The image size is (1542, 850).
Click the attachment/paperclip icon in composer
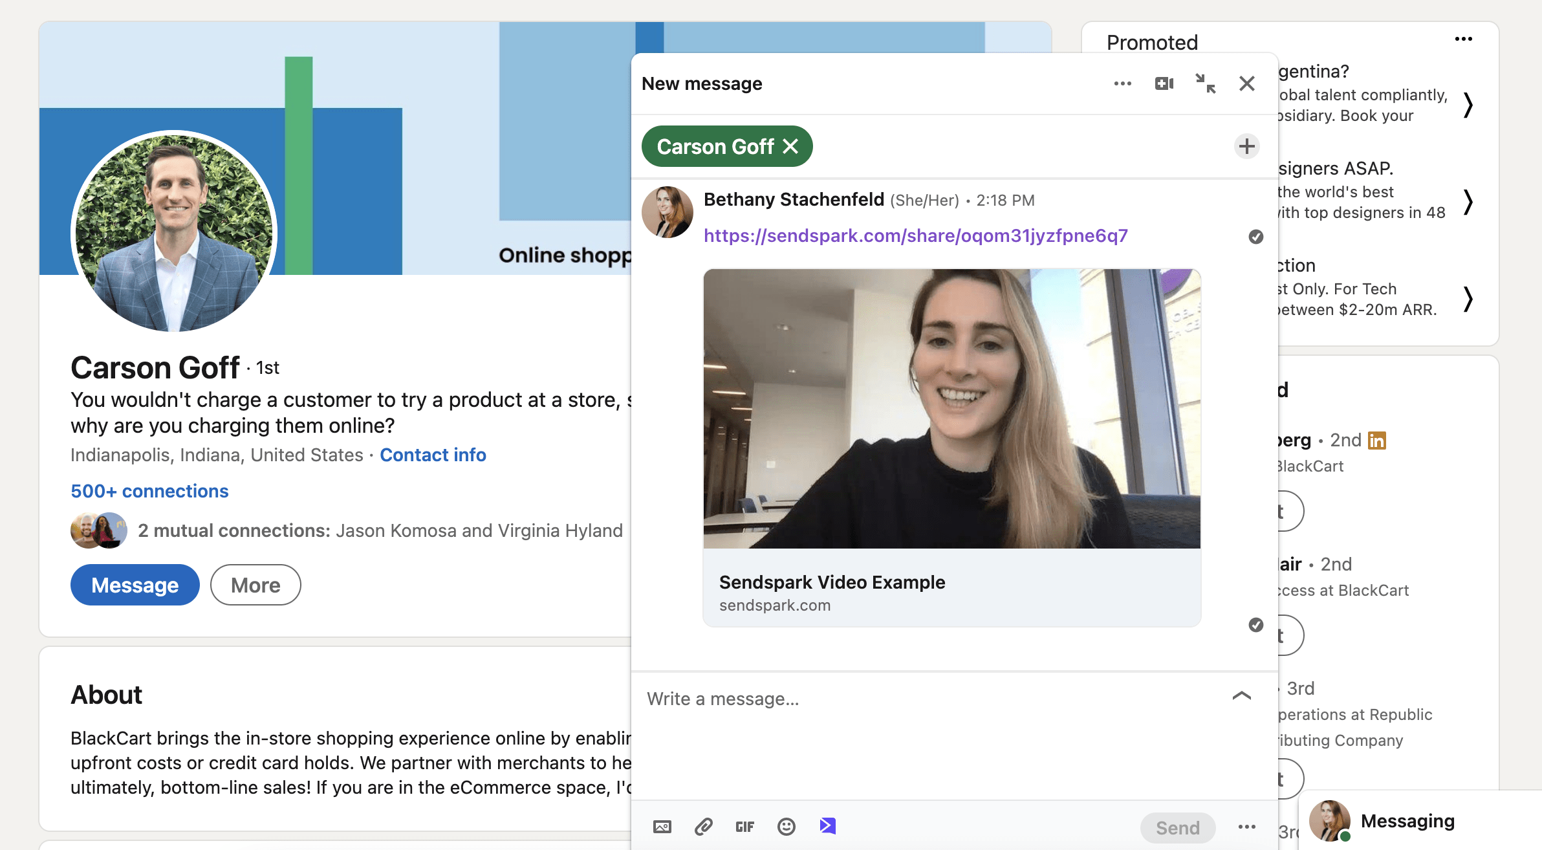(703, 827)
